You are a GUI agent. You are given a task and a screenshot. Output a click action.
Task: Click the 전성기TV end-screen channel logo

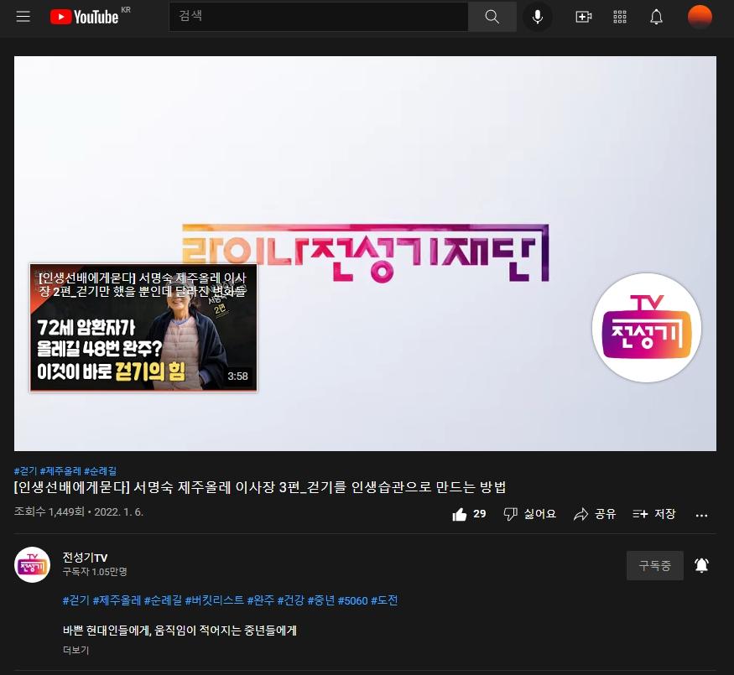click(x=647, y=328)
